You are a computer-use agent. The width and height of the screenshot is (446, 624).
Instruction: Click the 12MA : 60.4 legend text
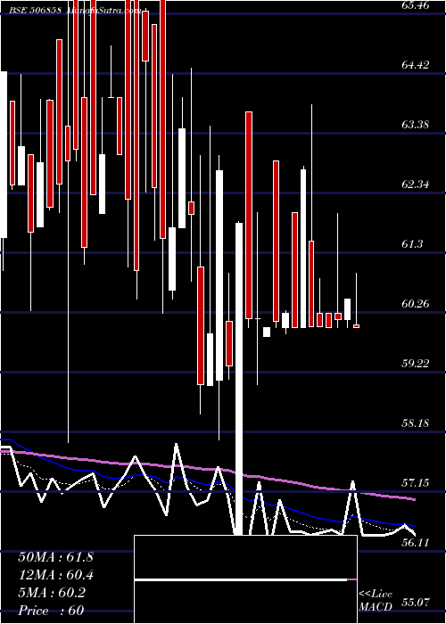coord(55,575)
